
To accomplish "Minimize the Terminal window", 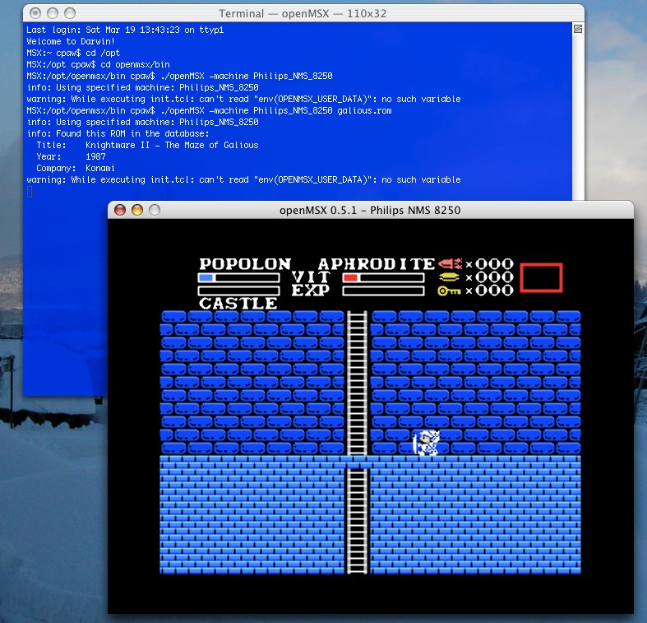I will (x=52, y=13).
